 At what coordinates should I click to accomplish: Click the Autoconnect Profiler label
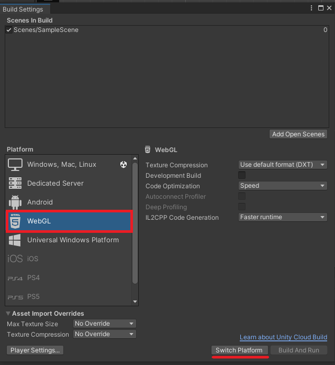click(x=176, y=197)
